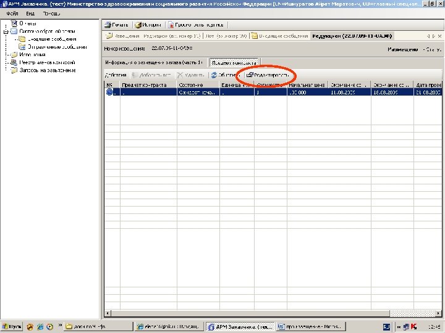
Task: Select the active Редукцион (22.07.09) tab
Action: pos(352,36)
